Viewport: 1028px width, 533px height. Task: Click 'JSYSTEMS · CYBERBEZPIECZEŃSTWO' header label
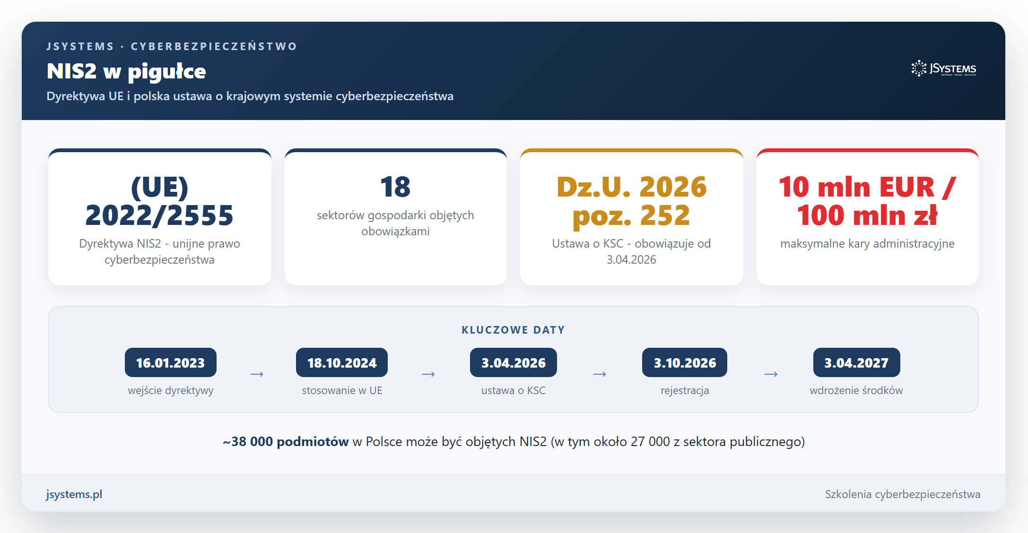click(172, 46)
